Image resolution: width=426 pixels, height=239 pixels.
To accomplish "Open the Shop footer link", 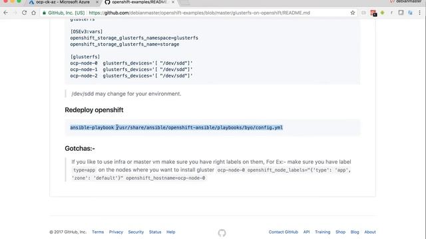I will click(340, 232).
